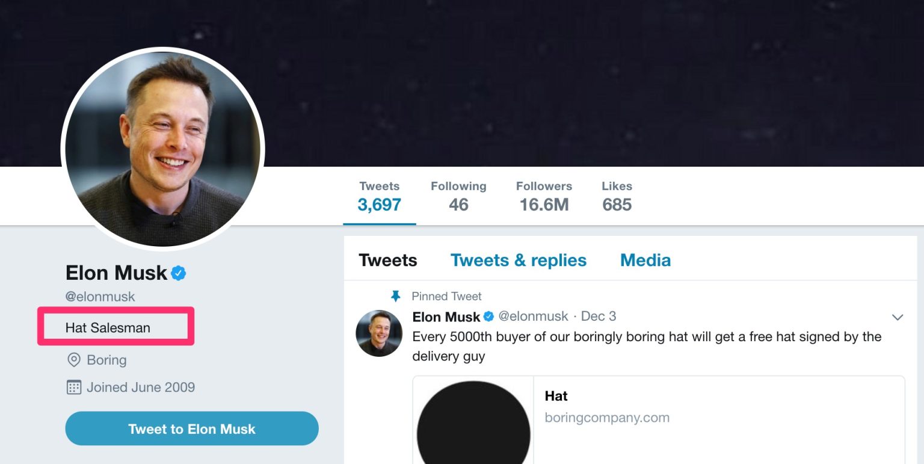This screenshot has width=924, height=464.
Task: Switch to the Media tab
Action: click(645, 260)
